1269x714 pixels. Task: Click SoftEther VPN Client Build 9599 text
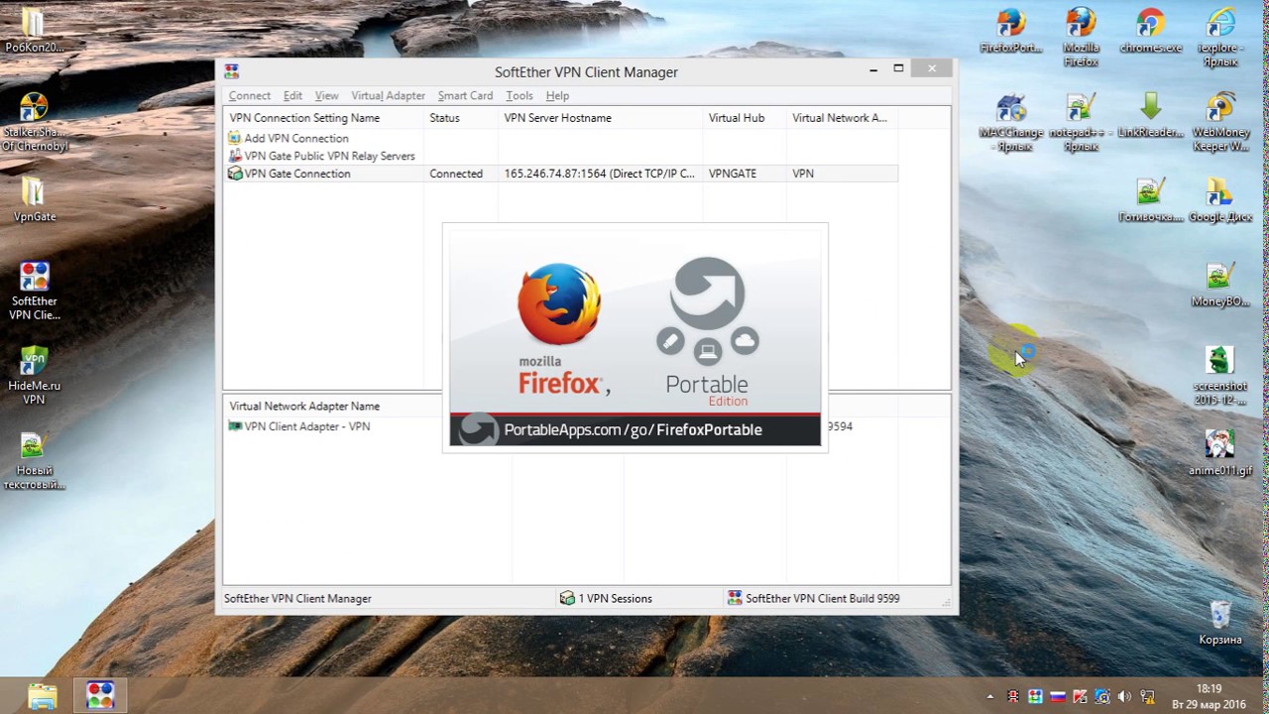[823, 598]
